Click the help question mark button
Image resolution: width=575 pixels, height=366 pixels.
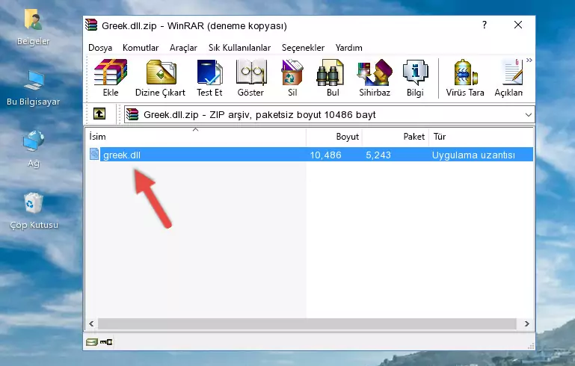pos(485,25)
